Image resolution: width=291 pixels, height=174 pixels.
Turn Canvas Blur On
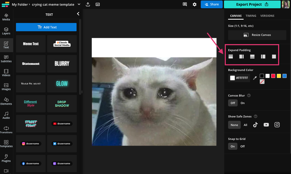243,103
